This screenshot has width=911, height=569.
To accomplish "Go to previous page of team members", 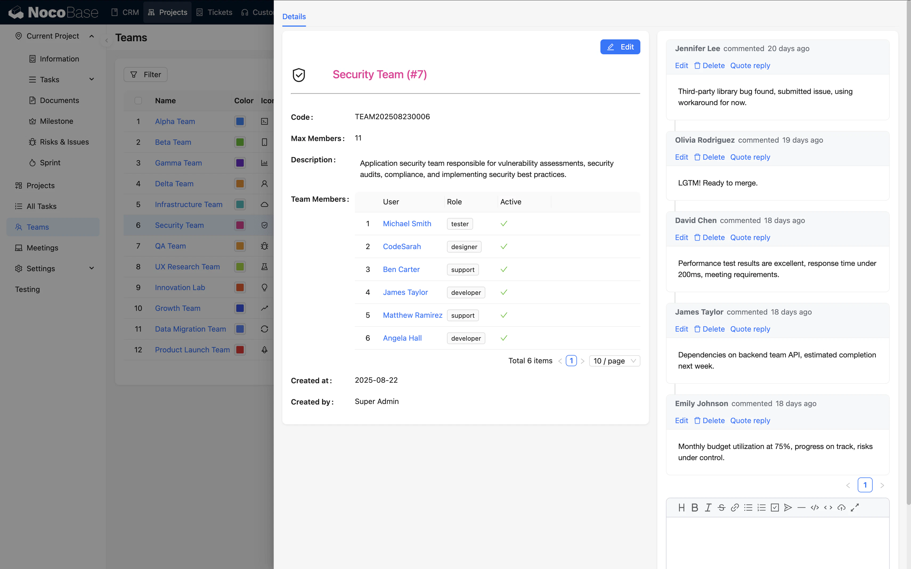I will (x=560, y=361).
